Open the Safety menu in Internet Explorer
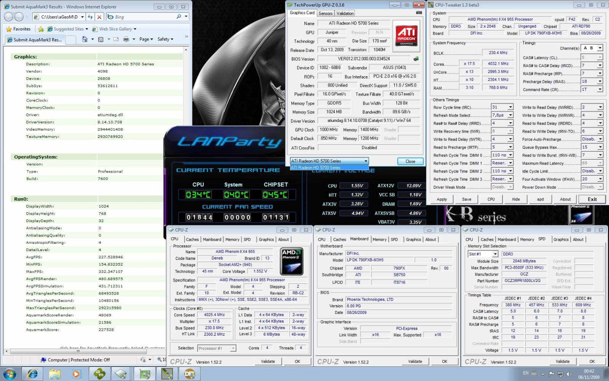The height and width of the screenshot is (381, 609). tap(165, 39)
